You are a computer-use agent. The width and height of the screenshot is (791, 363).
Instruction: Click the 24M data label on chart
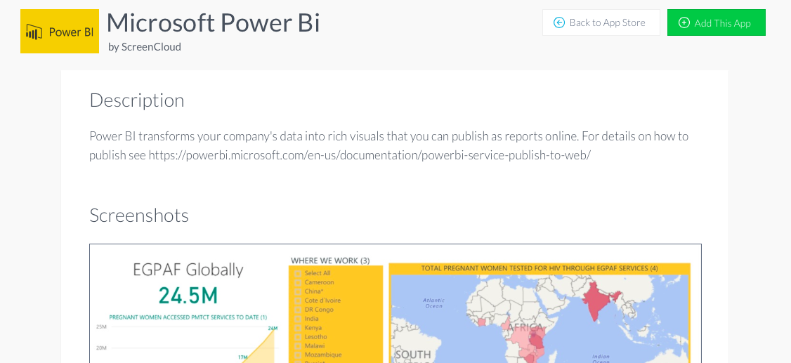(x=273, y=328)
